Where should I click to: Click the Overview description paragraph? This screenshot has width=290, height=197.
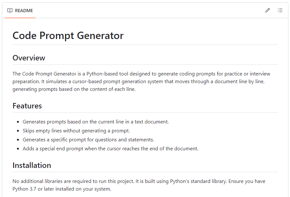(141, 82)
